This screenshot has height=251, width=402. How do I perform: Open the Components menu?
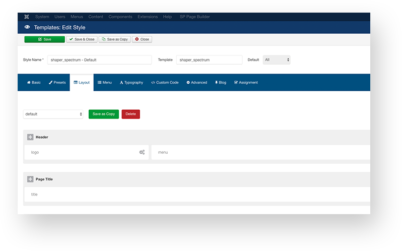pyautogui.click(x=120, y=17)
